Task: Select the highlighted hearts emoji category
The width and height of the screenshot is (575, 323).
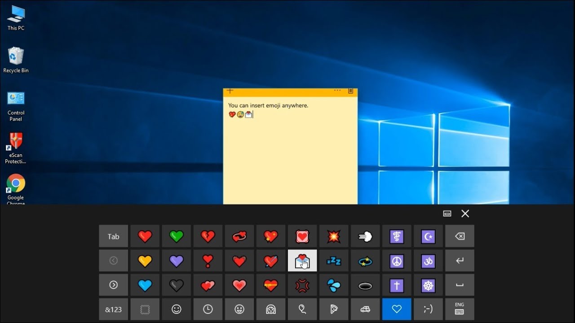Action: [396, 309]
